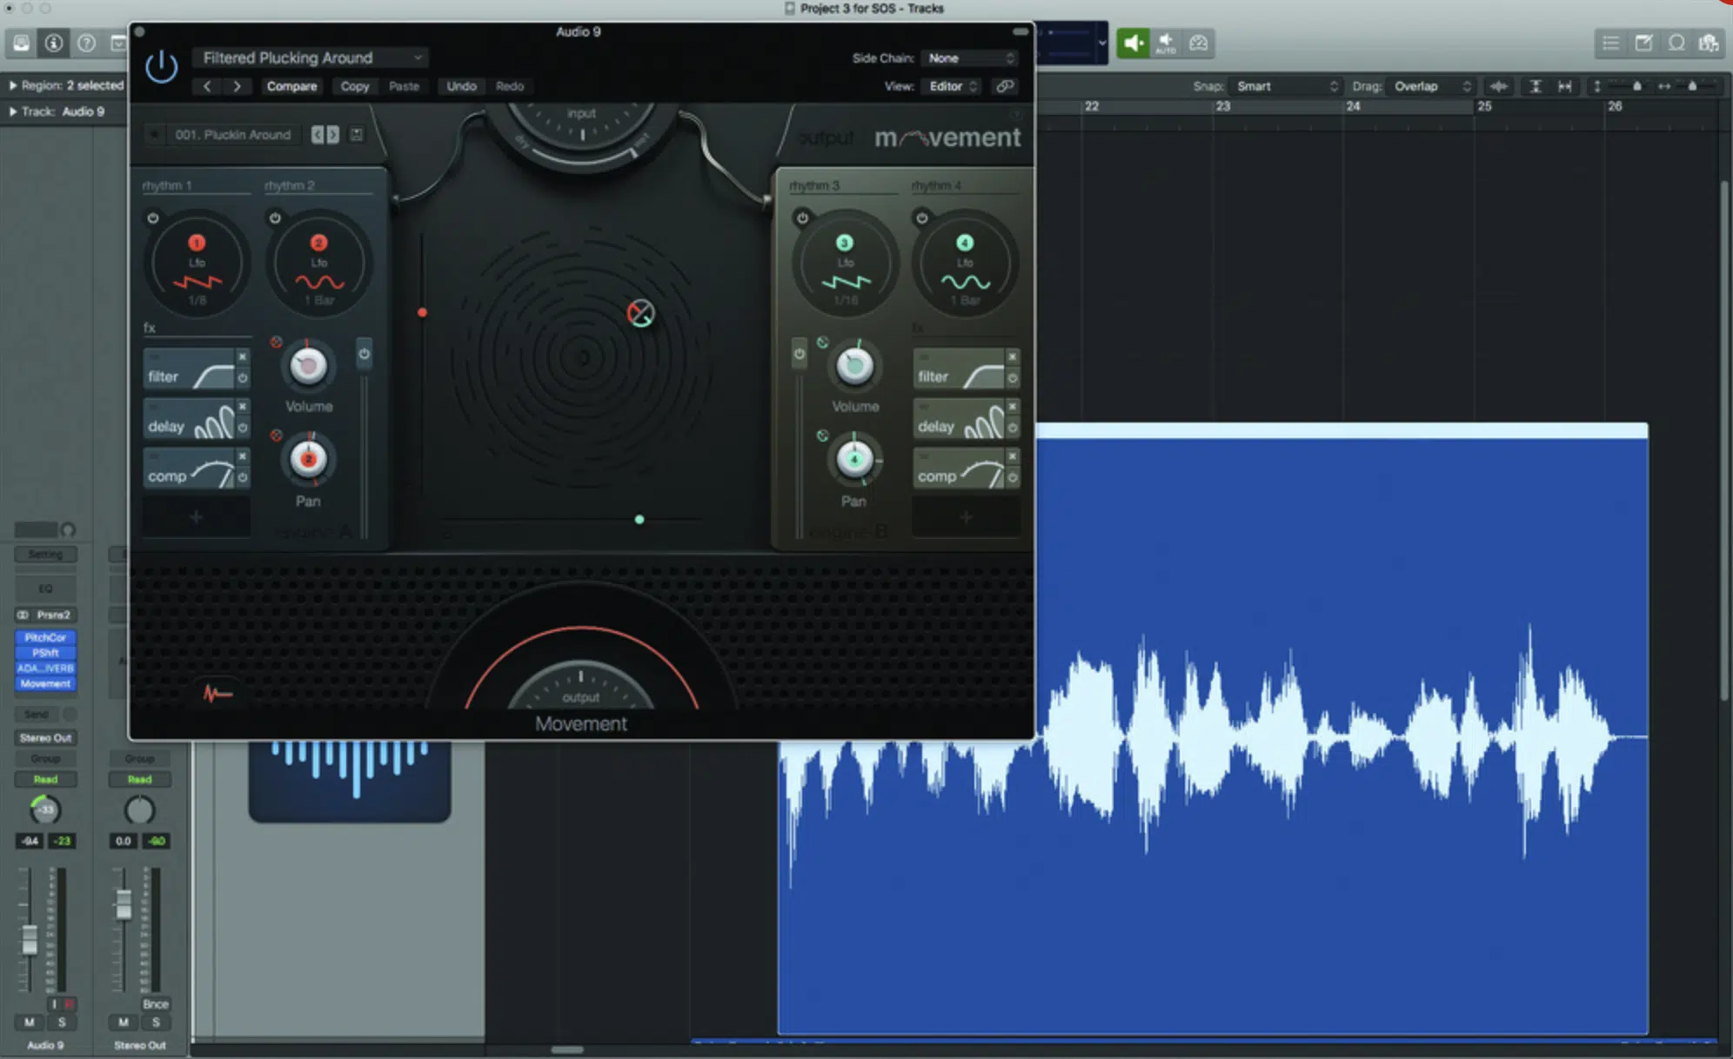Click the tuner gauge icon in toolbar

(1198, 43)
